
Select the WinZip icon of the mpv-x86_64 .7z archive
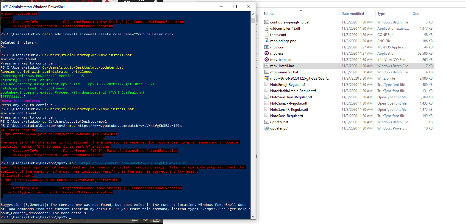[x=267, y=78]
